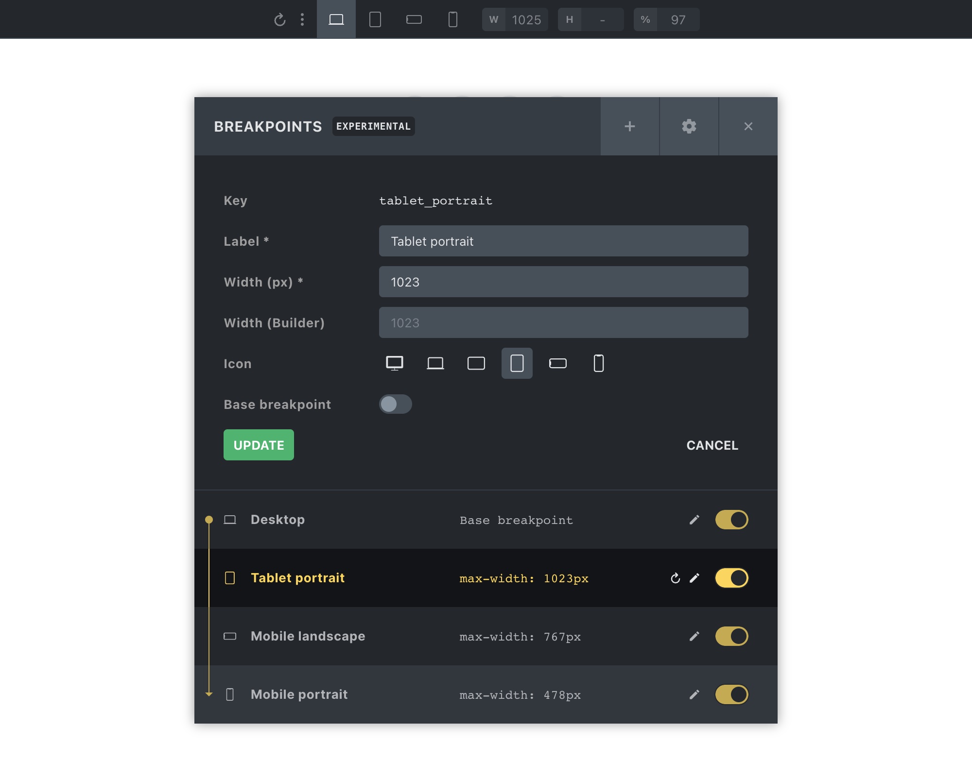Image resolution: width=972 pixels, height=777 pixels.
Task: Choose the laptop icon for breakpoint
Action: [x=435, y=363]
